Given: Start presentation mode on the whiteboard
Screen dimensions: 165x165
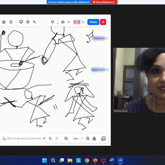Looking at the screenshot, I should (x=21, y=22).
